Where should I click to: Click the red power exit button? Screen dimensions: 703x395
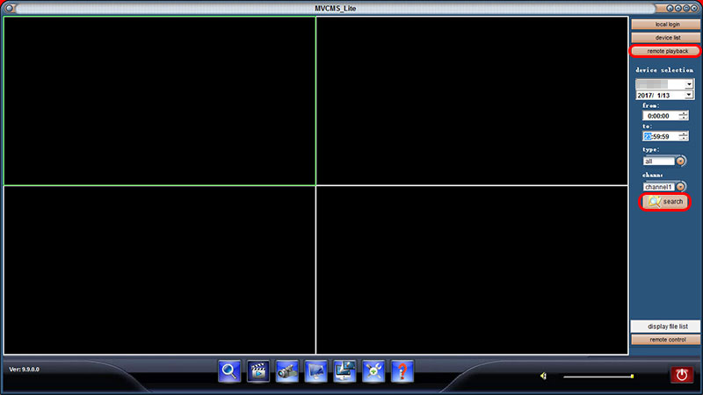coord(682,375)
